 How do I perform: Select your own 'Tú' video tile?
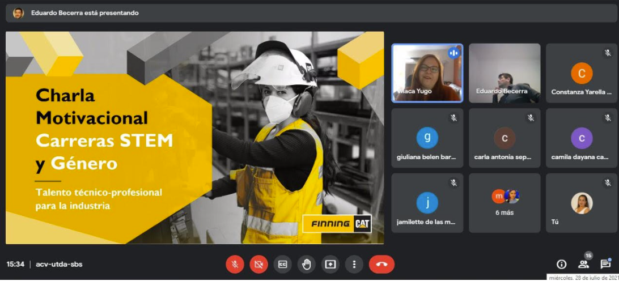[x=582, y=203]
